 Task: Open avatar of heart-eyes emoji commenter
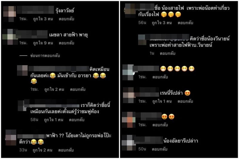pyautogui.click(x=128, y=120)
